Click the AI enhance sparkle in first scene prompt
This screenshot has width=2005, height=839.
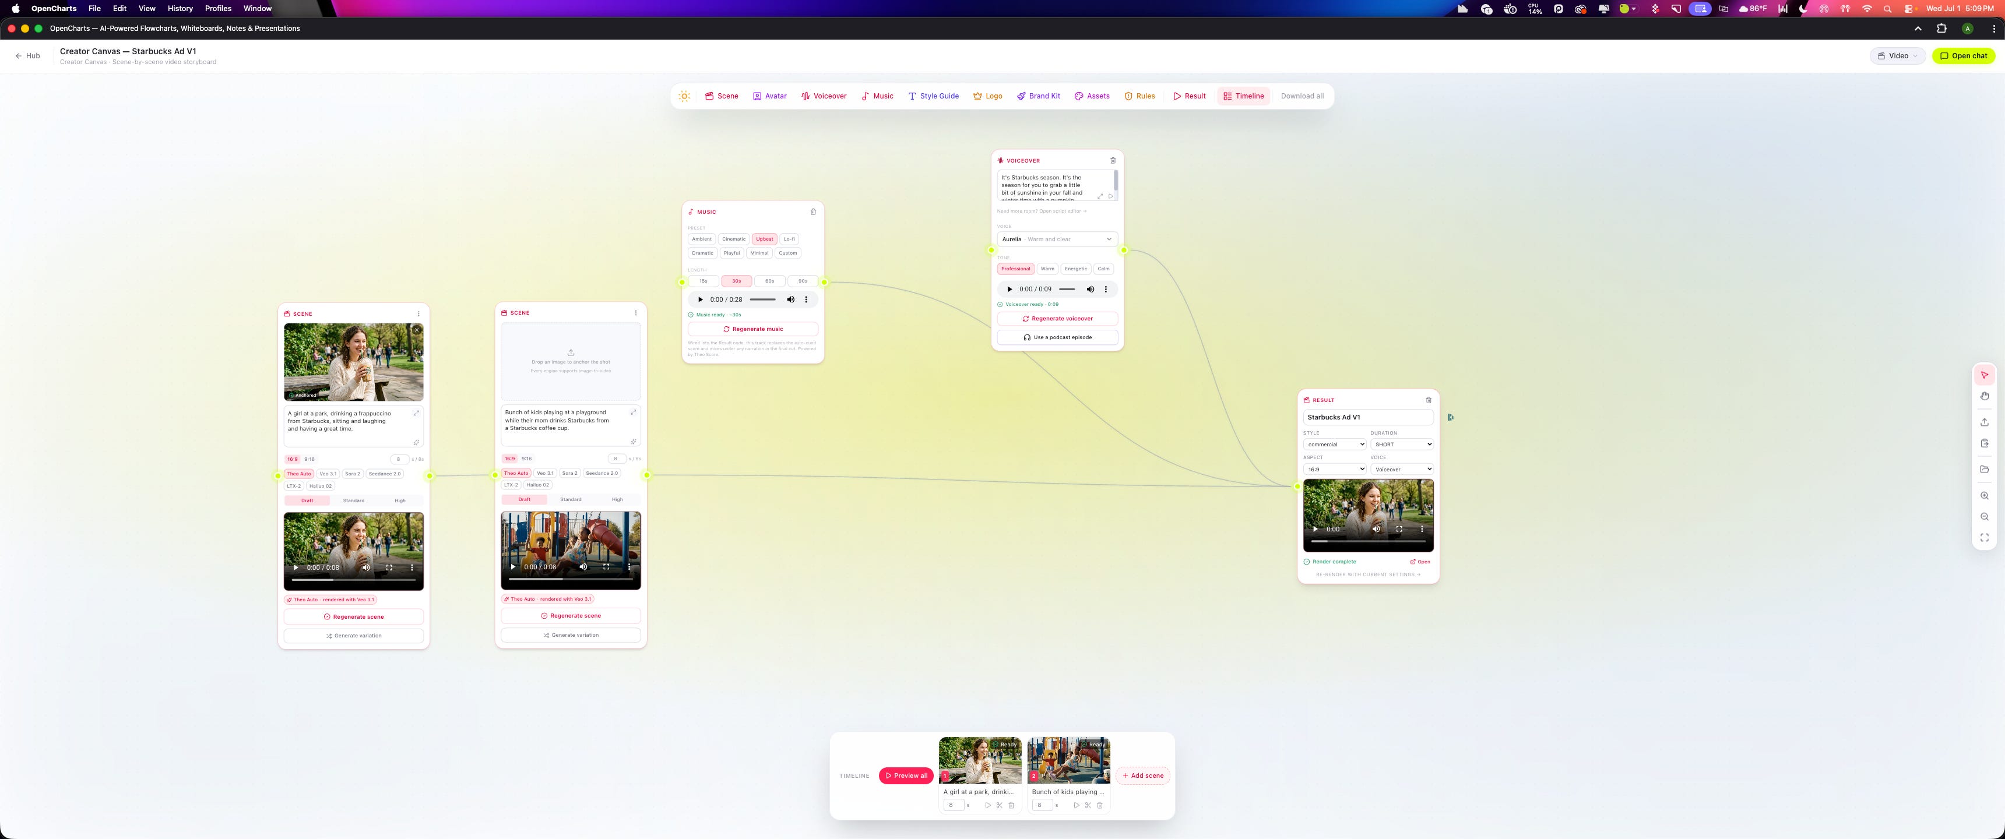point(416,442)
